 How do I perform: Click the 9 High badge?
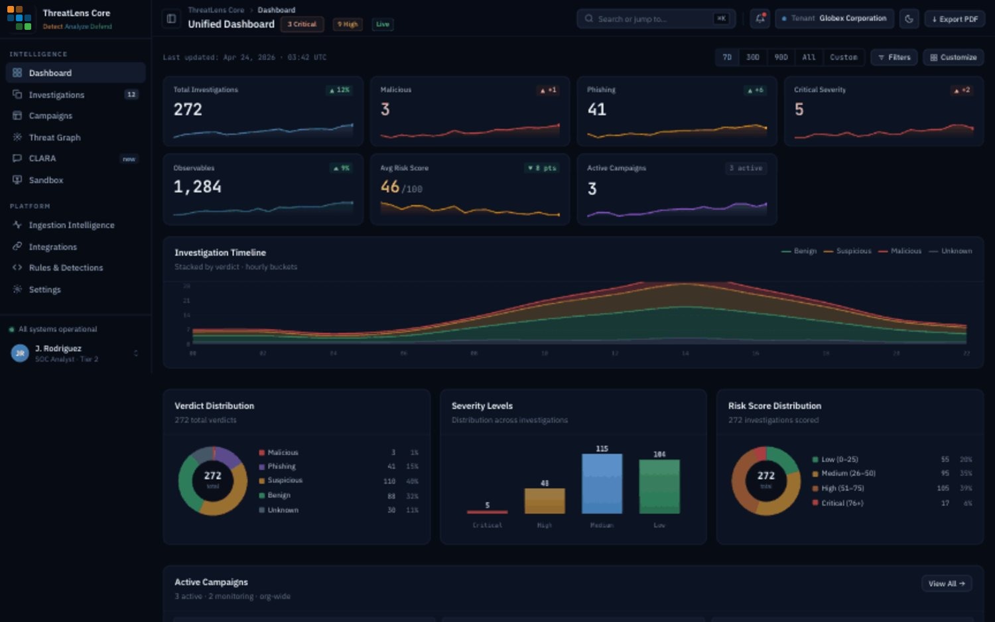(348, 25)
